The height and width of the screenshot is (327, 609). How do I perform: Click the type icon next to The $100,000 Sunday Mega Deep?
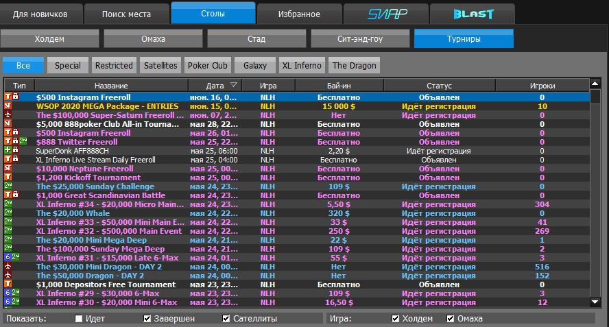tap(8, 249)
